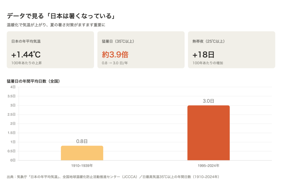Viewport: 282px width, 184px height.
Task: Click the light orange 1910–1939年 bar
Action: coord(82,153)
